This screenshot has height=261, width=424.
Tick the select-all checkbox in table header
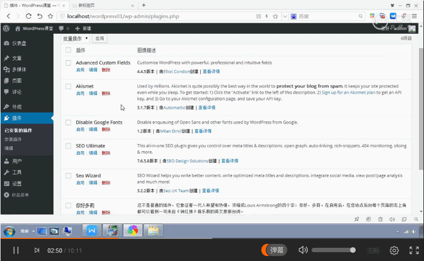point(68,50)
